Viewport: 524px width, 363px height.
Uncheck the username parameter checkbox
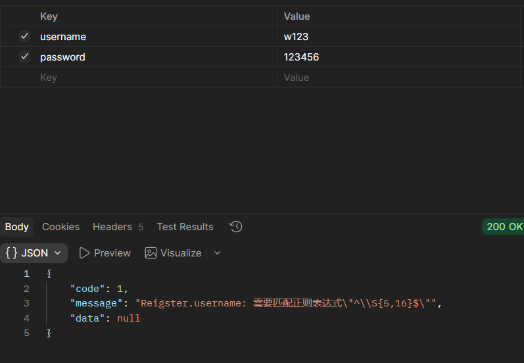click(x=25, y=36)
